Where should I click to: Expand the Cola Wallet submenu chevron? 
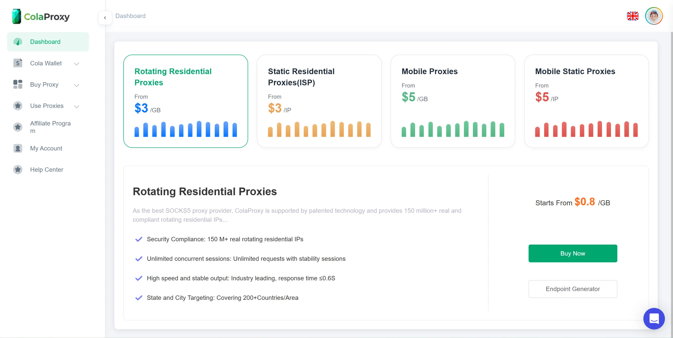(x=77, y=64)
